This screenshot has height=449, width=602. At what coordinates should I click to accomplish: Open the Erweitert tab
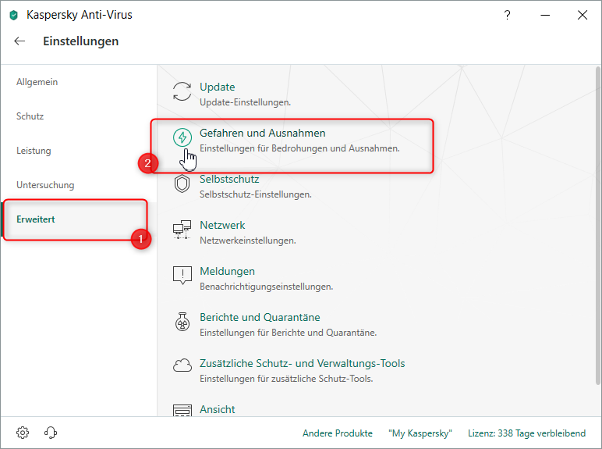coord(36,219)
